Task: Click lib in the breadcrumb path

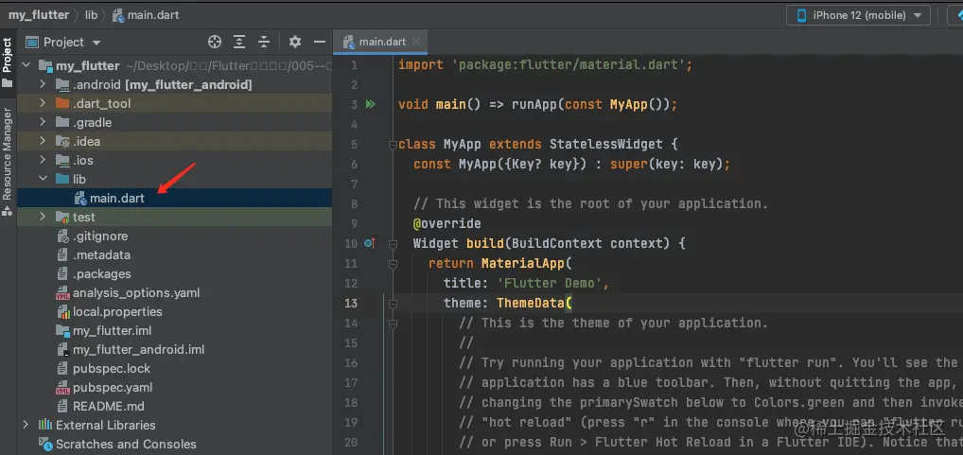Action: pos(91,15)
